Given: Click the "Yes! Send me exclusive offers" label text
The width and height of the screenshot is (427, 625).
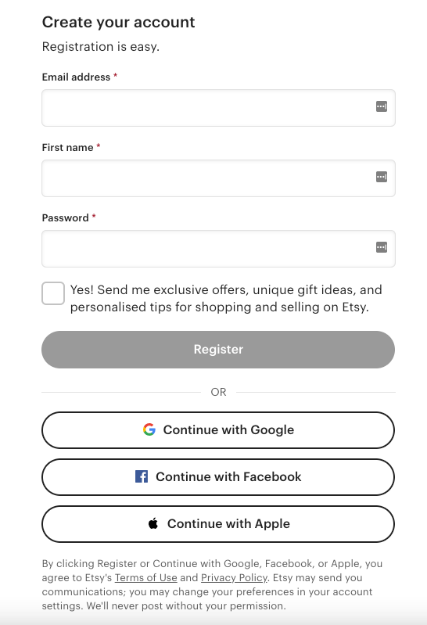Looking at the screenshot, I should coord(226,298).
